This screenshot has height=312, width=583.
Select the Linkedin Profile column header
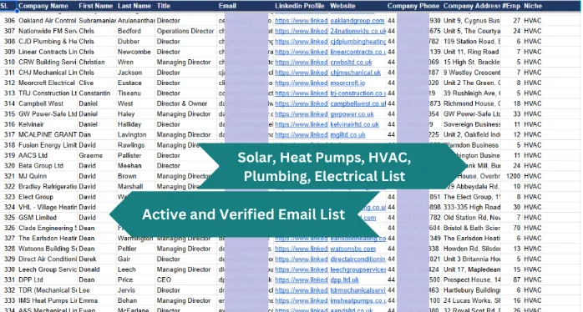299,6
